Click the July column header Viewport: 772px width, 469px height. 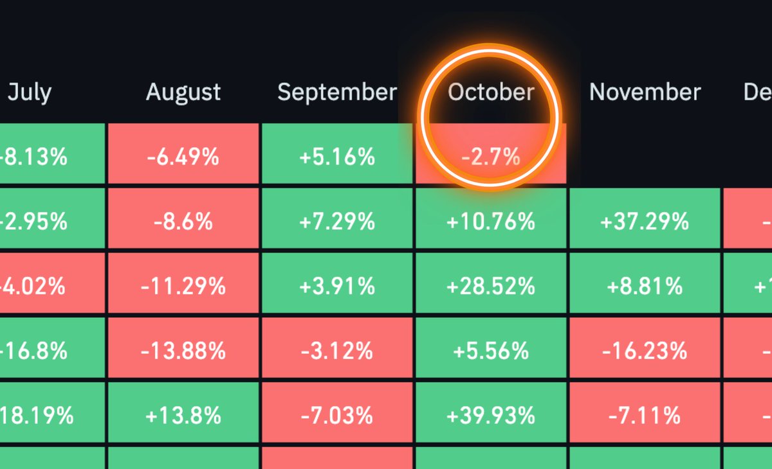pyautogui.click(x=30, y=93)
